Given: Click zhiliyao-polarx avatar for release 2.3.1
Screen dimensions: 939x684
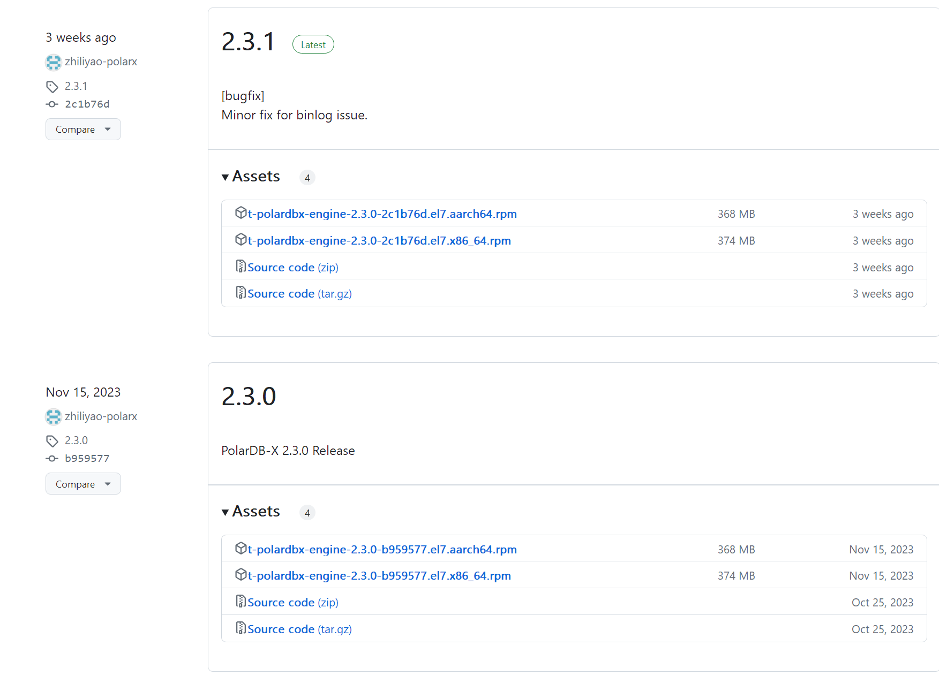Looking at the screenshot, I should tap(54, 62).
